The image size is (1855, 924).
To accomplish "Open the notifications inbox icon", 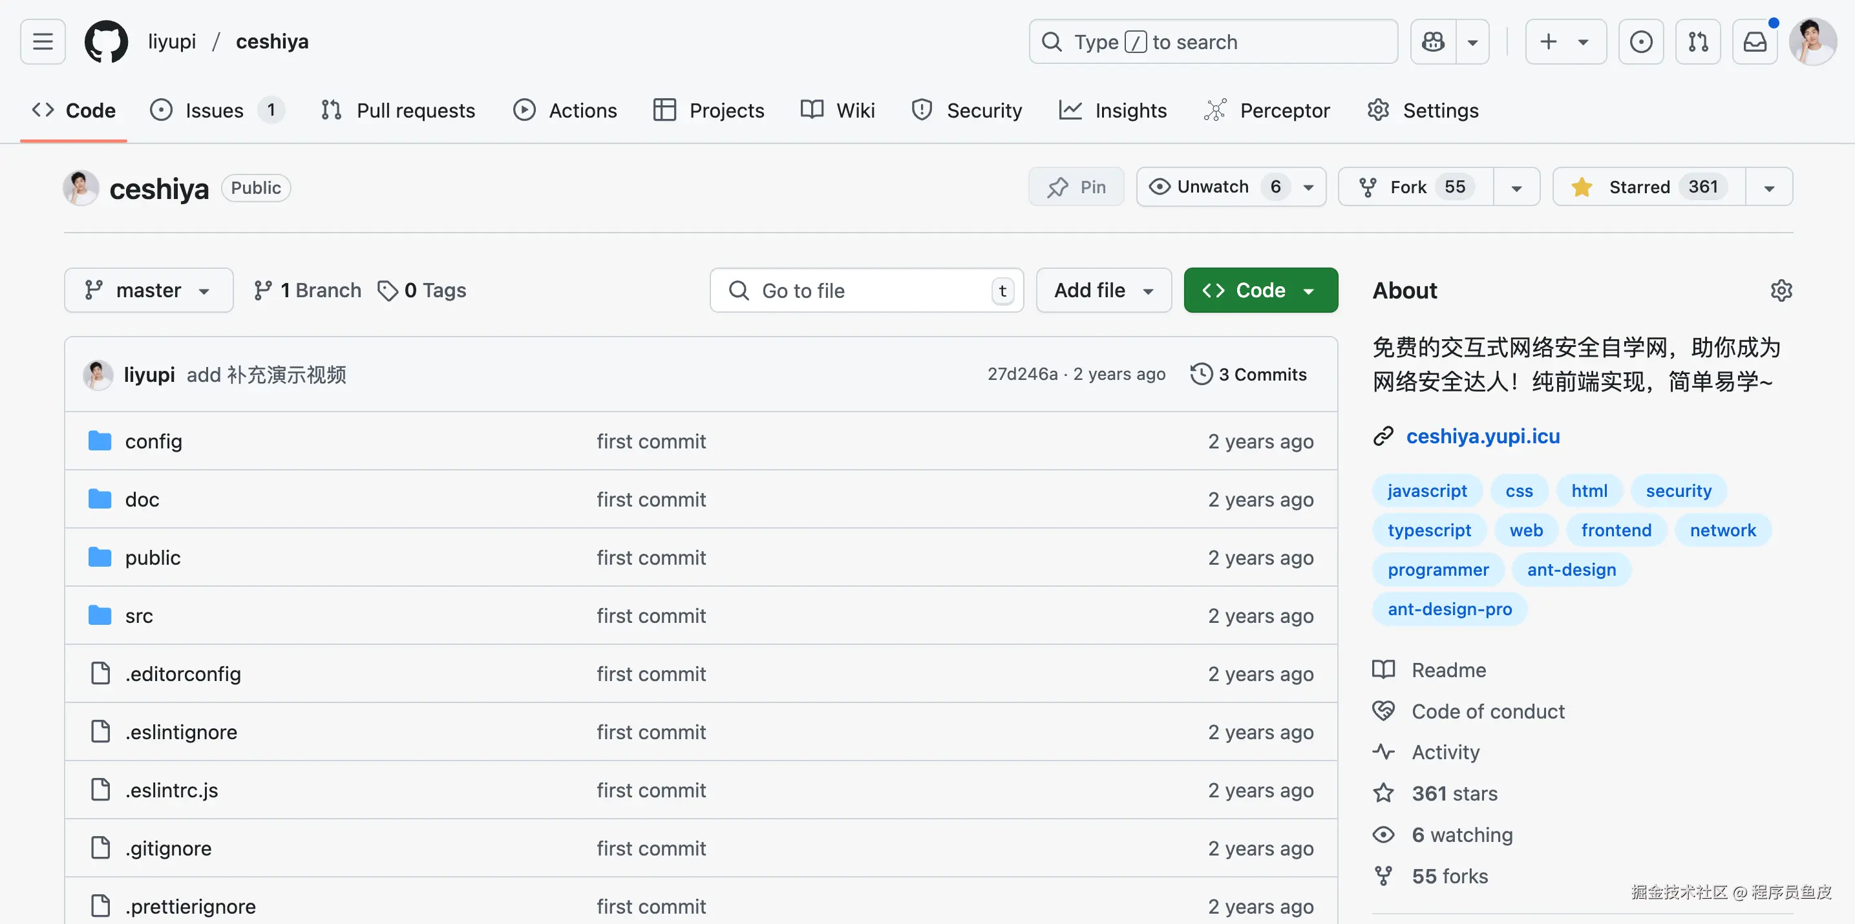I will (x=1754, y=42).
